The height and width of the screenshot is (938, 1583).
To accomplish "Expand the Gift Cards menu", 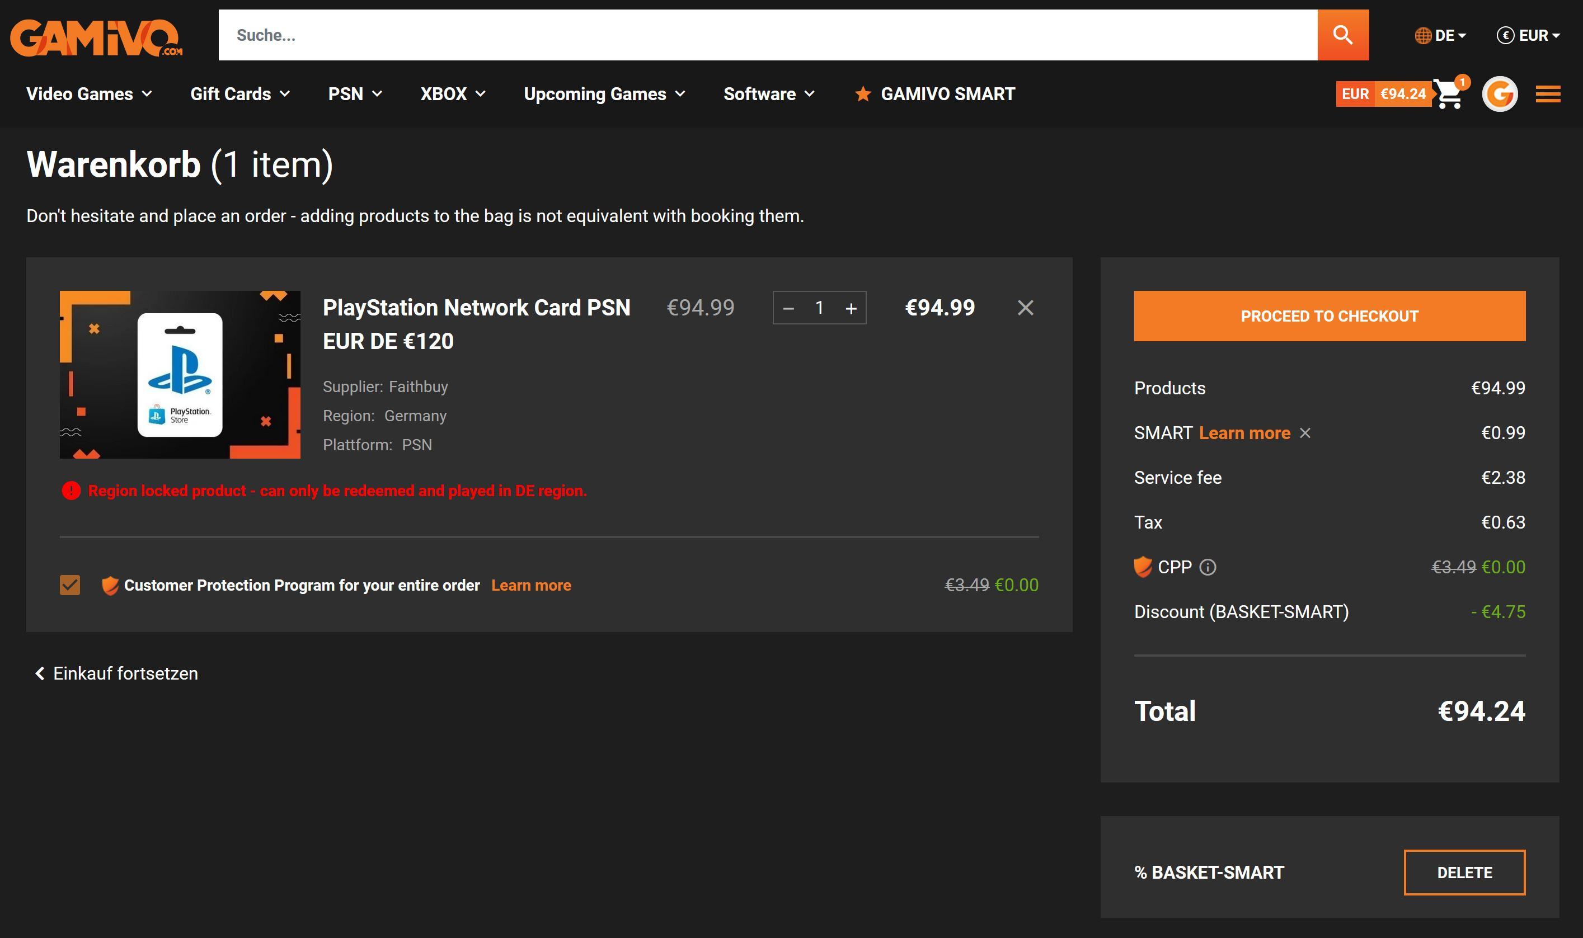I will point(240,94).
